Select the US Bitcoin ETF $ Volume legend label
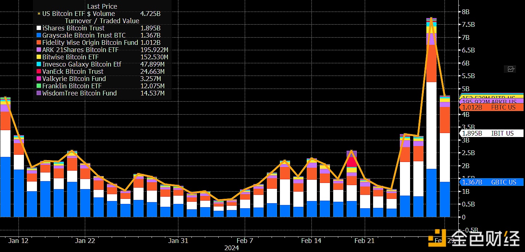The image size is (525, 252). [79, 14]
